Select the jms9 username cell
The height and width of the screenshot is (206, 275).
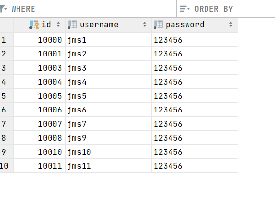pyautogui.click(x=108, y=138)
